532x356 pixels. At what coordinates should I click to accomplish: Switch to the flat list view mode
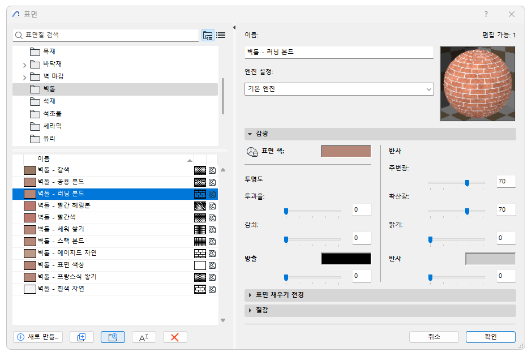click(x=220, y=35)
